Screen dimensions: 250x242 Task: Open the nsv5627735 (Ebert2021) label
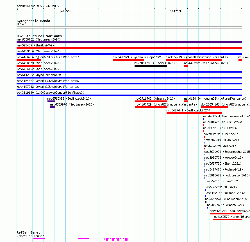[x=223, y=163]
